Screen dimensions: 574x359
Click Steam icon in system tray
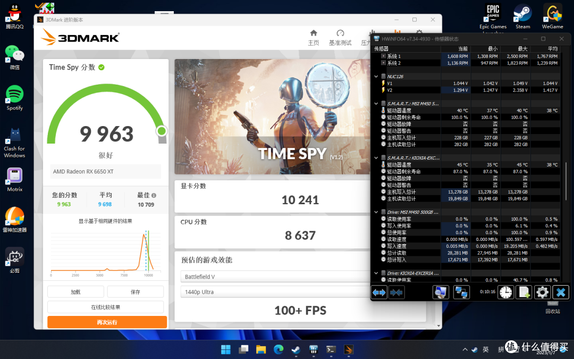(x=475, y=349)
